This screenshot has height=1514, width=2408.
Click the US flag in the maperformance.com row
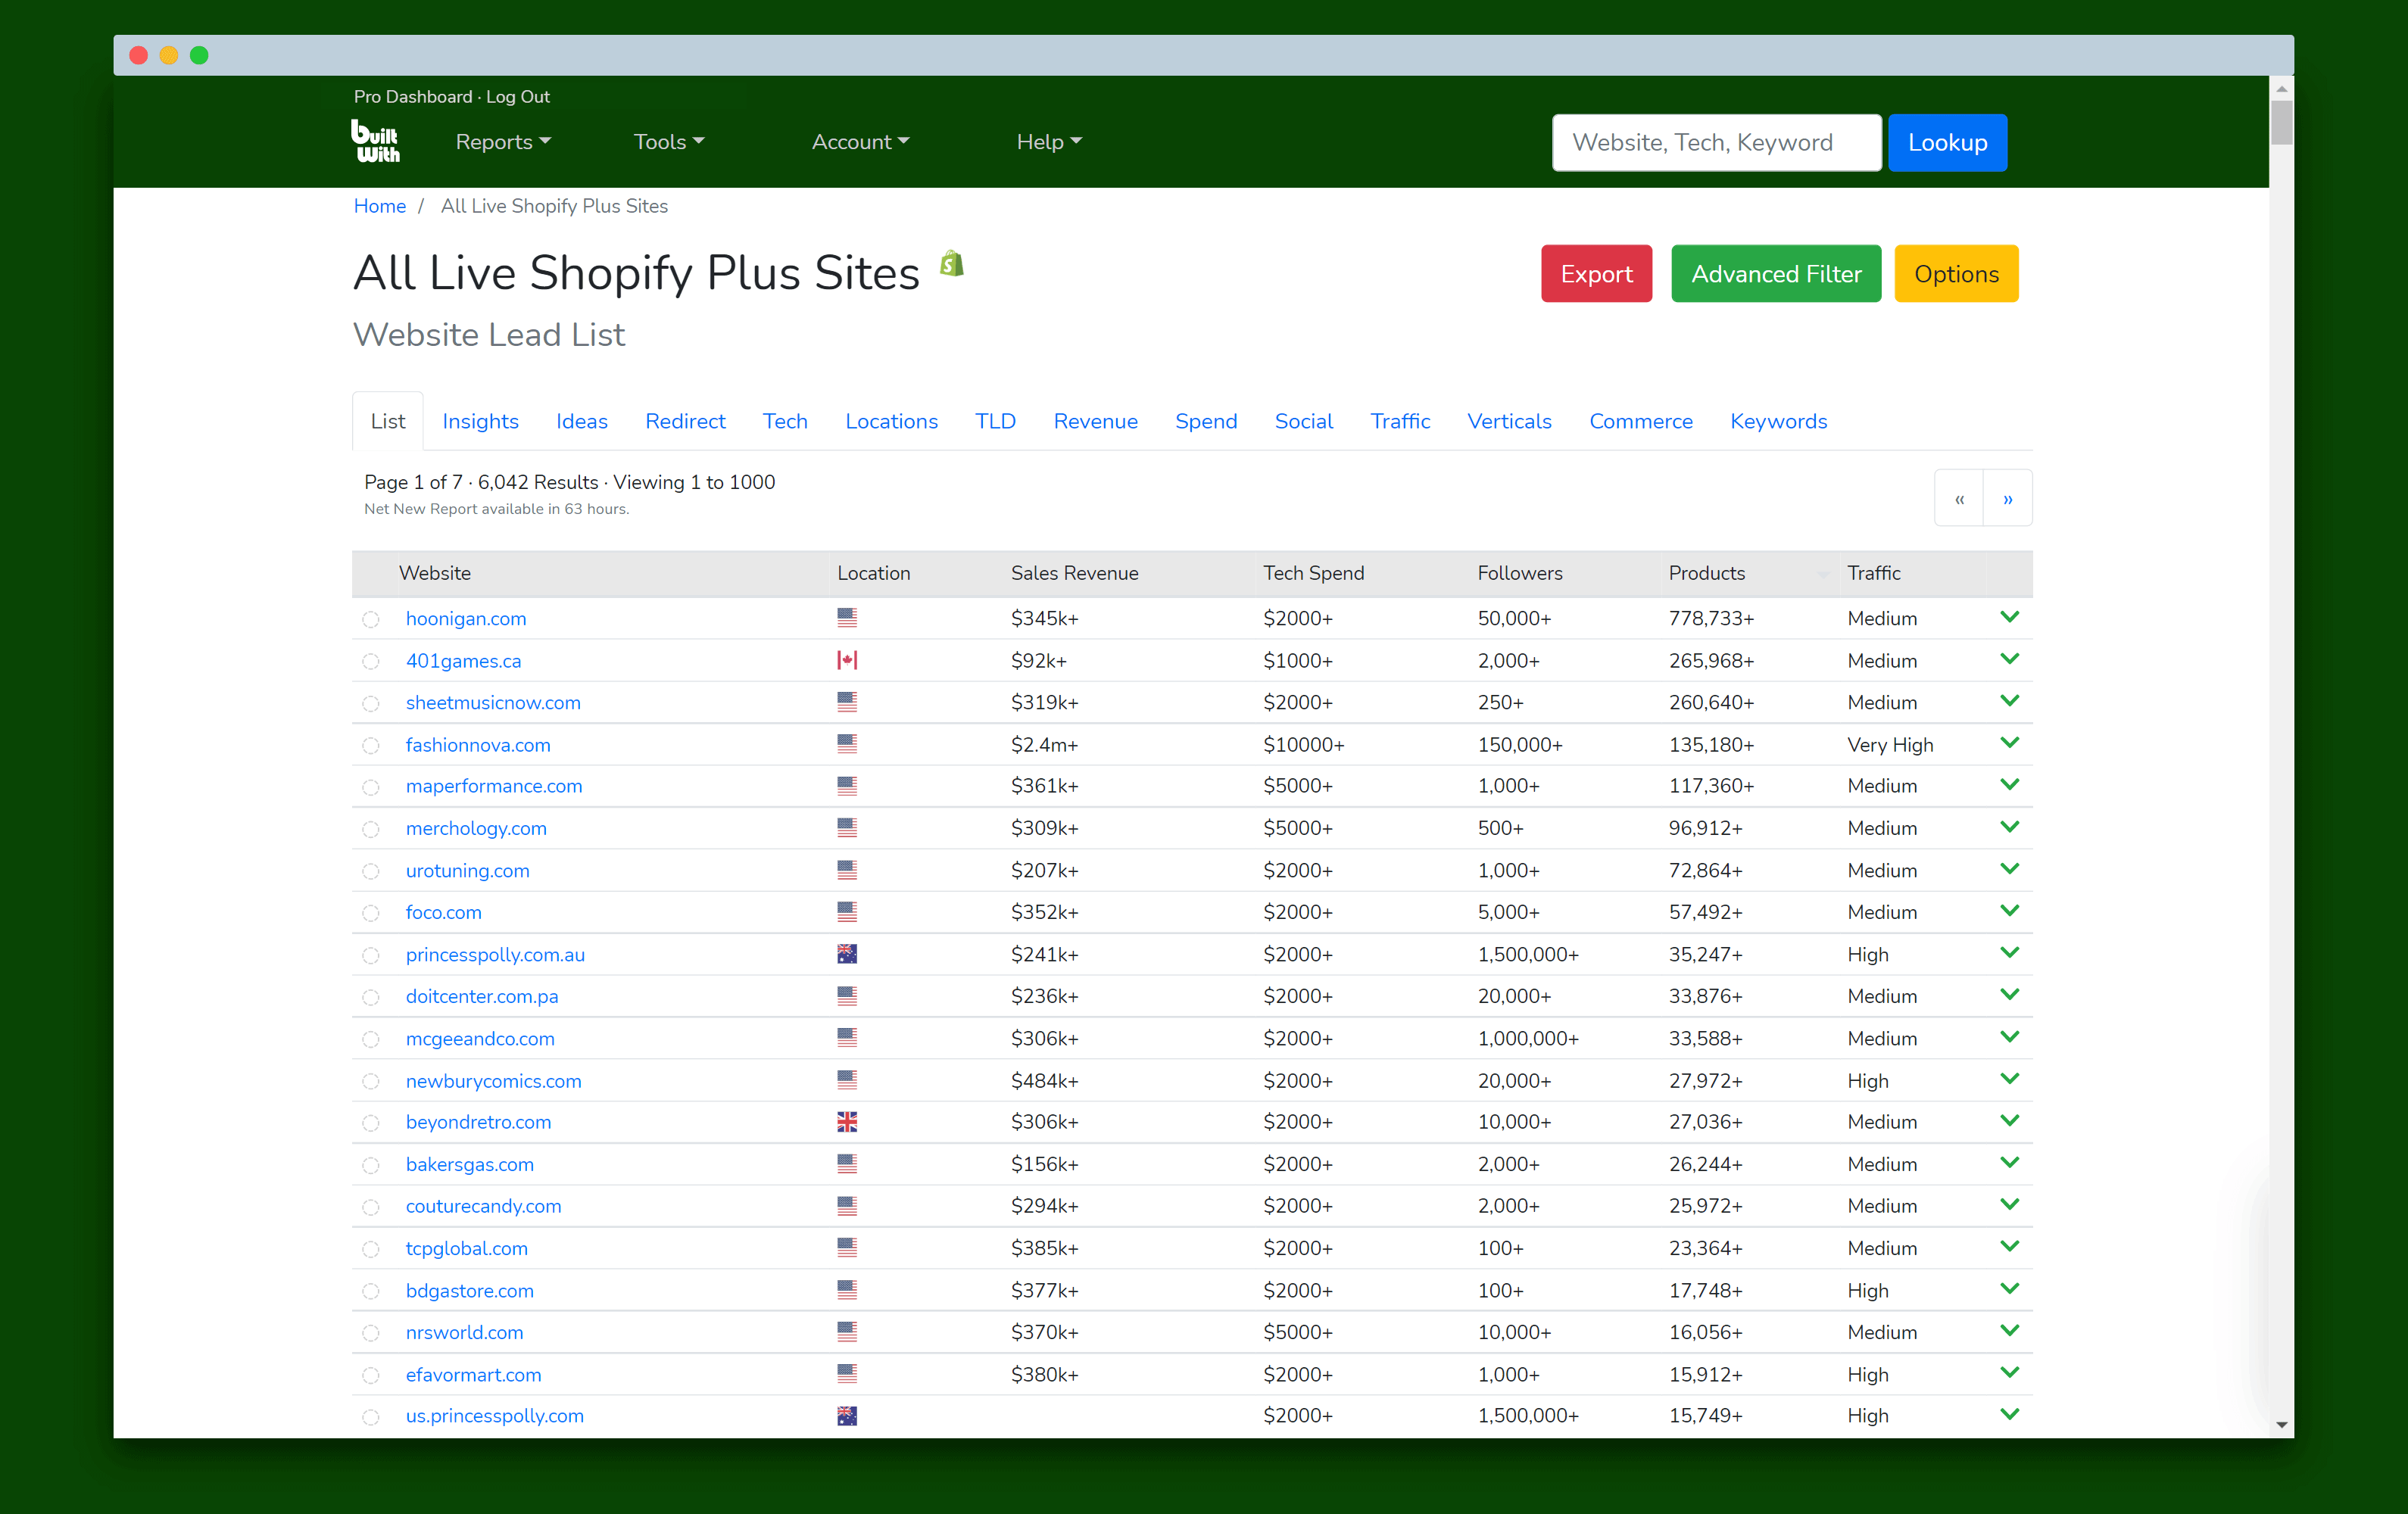847,786
